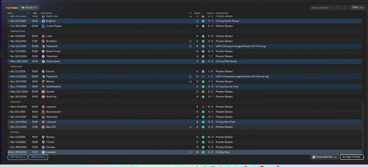Image resolution: width=368 pixels, height=167 pixels.
Task: Click the 7 - 1 result against Wolves
Action: tap(210, 82)
